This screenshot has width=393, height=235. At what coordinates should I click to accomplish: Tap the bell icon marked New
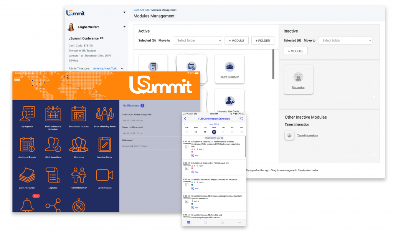click(27, 205)
